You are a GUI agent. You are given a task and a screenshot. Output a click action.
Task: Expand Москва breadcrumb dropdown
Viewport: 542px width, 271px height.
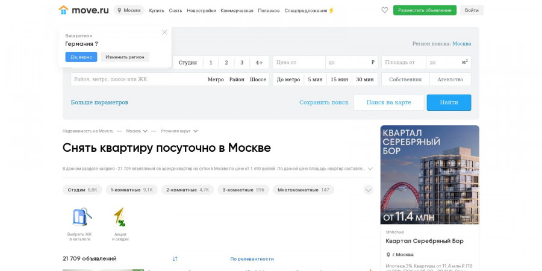(145, 131)
